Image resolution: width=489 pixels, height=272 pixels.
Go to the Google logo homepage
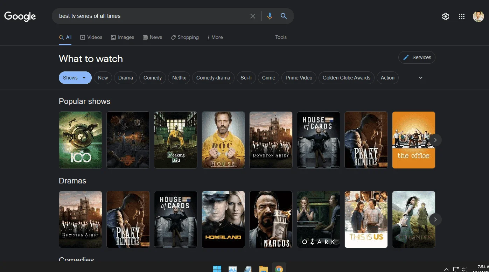(20, 16)
